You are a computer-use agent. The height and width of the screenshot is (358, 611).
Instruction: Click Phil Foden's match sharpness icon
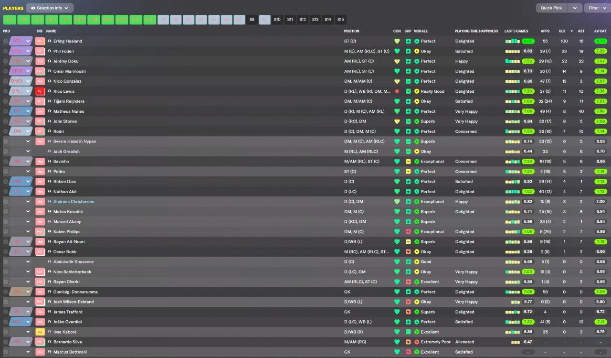(x=408, y=51)
